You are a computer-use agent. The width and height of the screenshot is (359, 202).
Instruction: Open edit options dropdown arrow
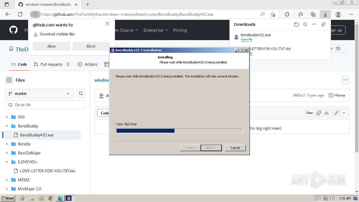coord(344,113)
